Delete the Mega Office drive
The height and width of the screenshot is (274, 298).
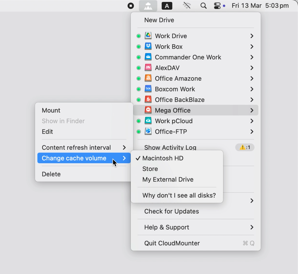[84, 174]
